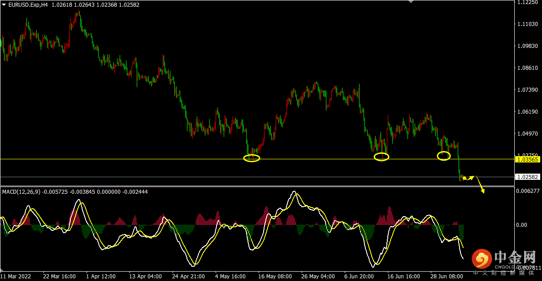Select the yellow ellipse at the mid-June low
Viewport: 542px width, 281px height.
(382, 157)
